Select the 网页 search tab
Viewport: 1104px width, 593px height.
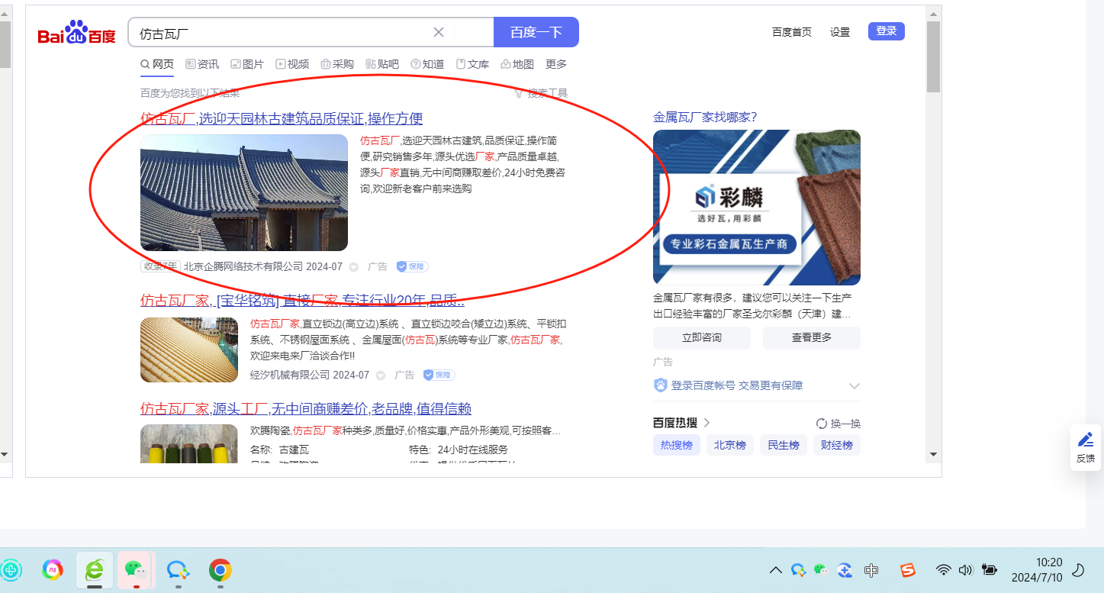tap(157, 64)
